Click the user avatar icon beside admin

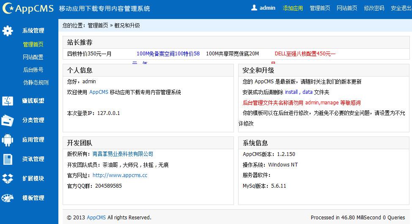(254, 8)
